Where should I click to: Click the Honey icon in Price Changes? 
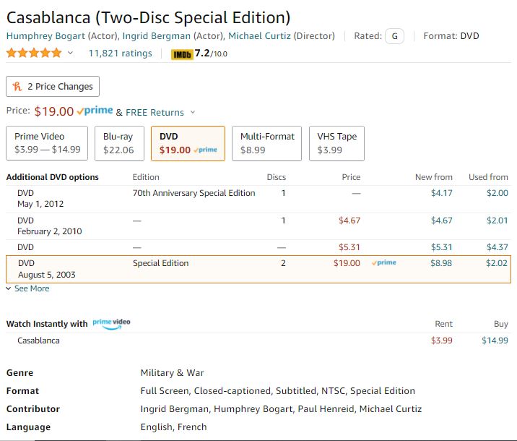17,87
